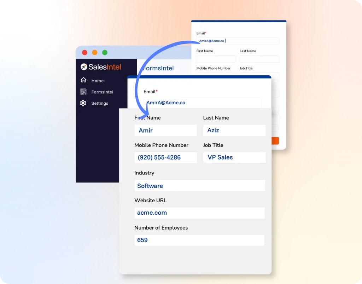The height and width of the screenshot is (284, 362).
Task: Click the Email field containing AmirA@Acme.co in front form
Action: click(x=203, y=103)
